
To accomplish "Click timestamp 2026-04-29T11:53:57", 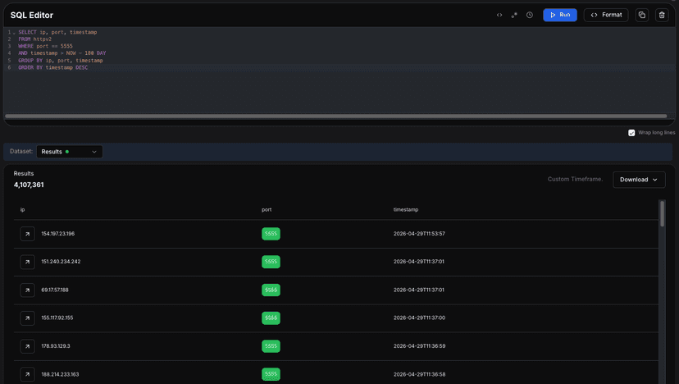I will point(419,234).
